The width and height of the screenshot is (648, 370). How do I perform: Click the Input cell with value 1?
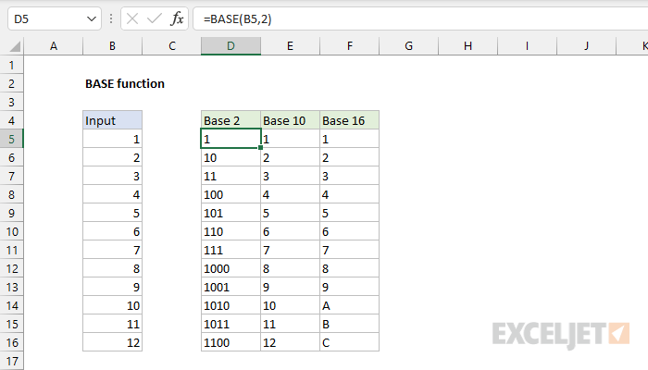pos(112,139)
